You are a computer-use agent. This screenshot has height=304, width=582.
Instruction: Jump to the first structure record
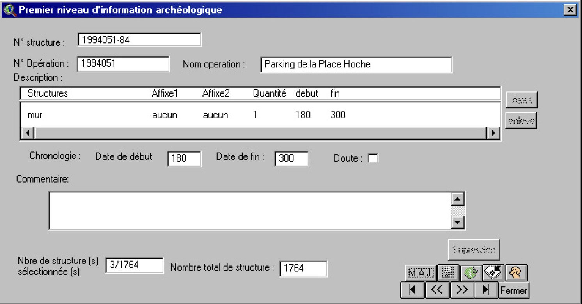click(x=412, y=290)
